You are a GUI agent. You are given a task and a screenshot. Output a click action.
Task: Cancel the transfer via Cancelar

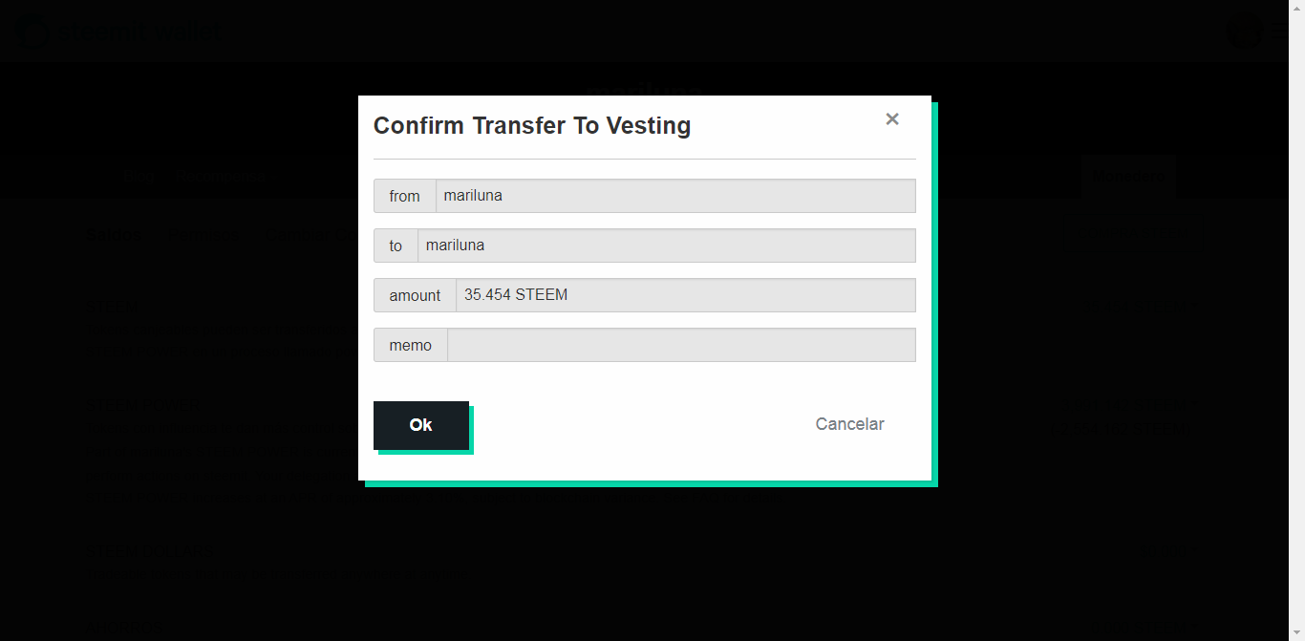849,424
